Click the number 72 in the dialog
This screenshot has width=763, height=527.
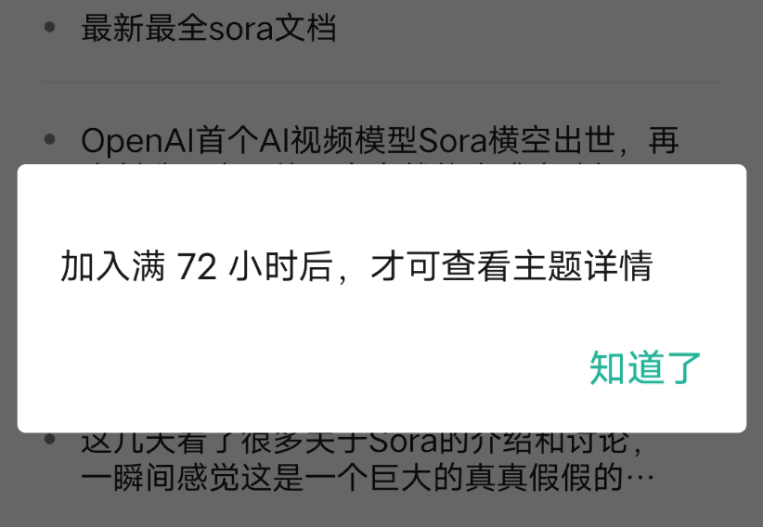pos(197,267)
